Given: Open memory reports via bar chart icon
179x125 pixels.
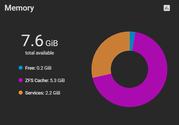Looking at the screenshot, I should click(167, 8).
